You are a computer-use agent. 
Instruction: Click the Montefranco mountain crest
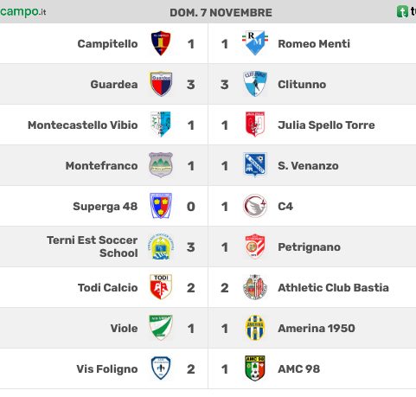pyautogui.click(x=161, y=165)
